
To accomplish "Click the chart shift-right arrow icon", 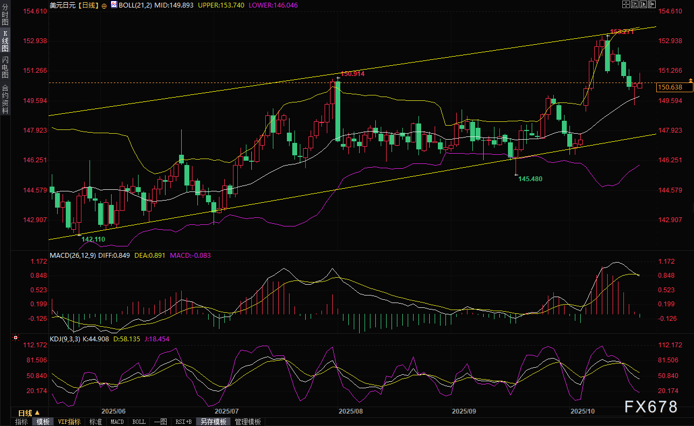I will click(652, 4).
